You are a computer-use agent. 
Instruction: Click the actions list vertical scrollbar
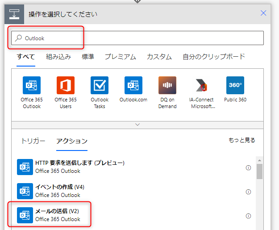coord(259,171)
